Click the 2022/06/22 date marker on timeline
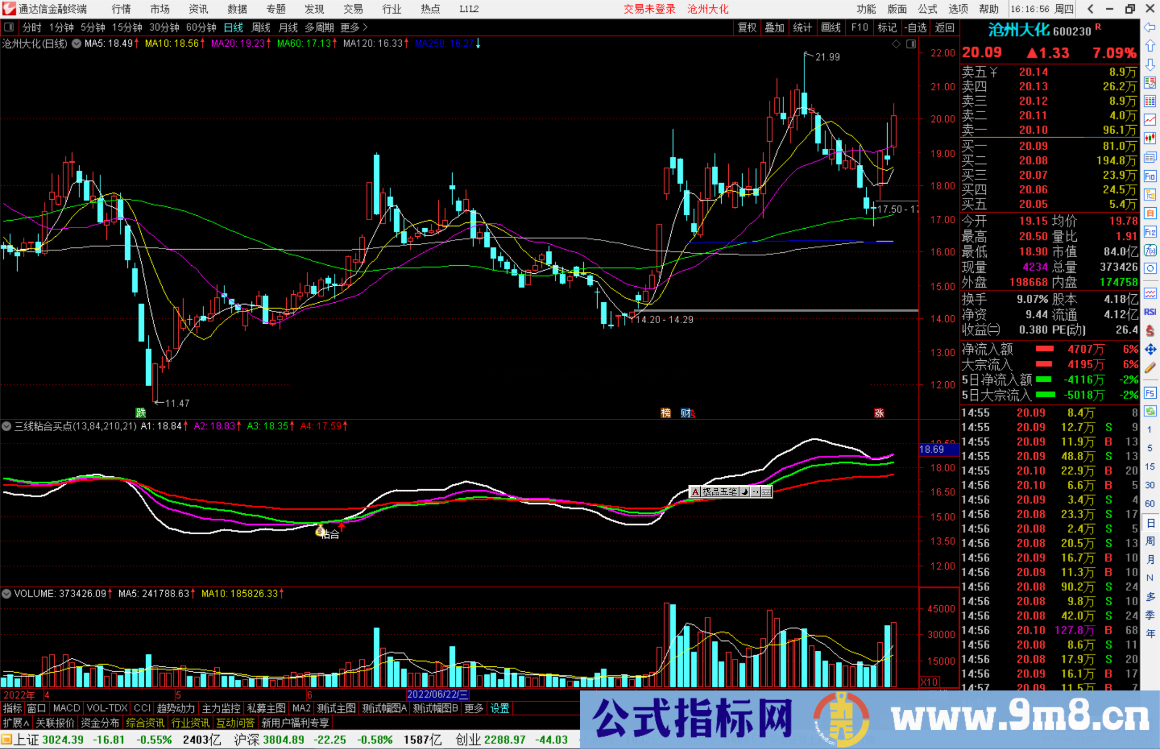 (439, 694)
